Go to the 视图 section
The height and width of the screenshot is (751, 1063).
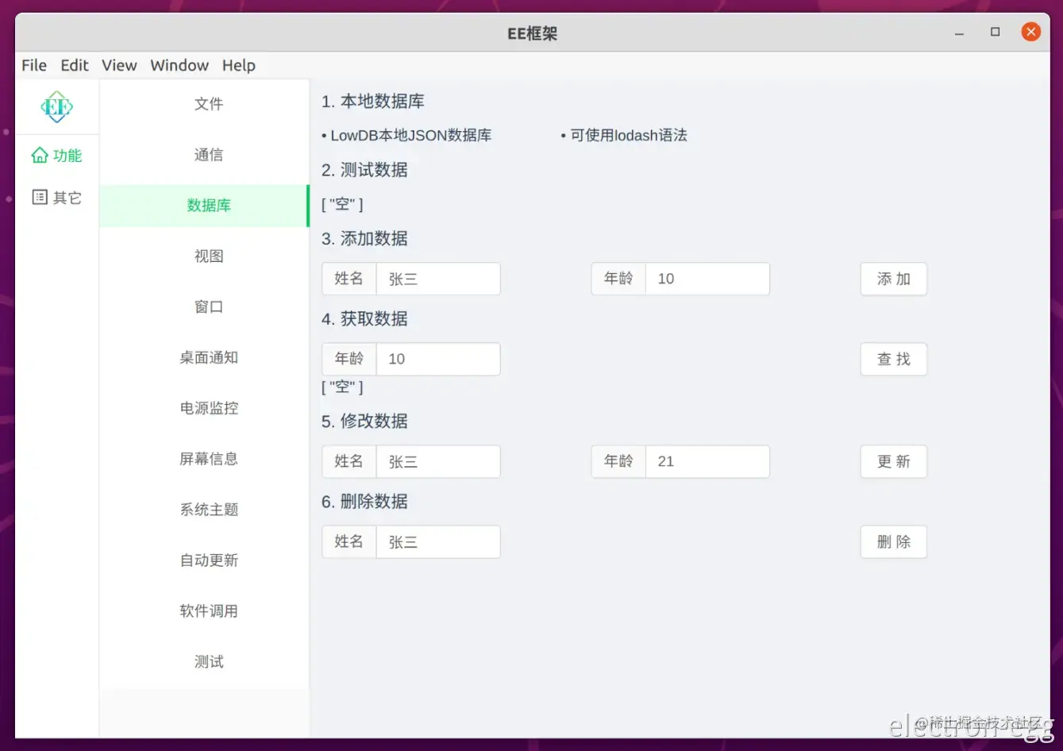pyautogui.click(x=204, y=256)
